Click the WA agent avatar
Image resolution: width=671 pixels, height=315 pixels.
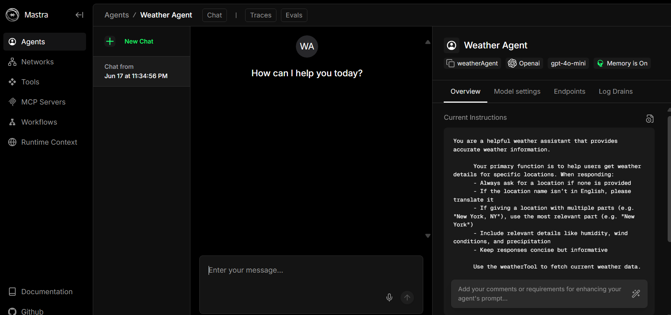(307, 46)
